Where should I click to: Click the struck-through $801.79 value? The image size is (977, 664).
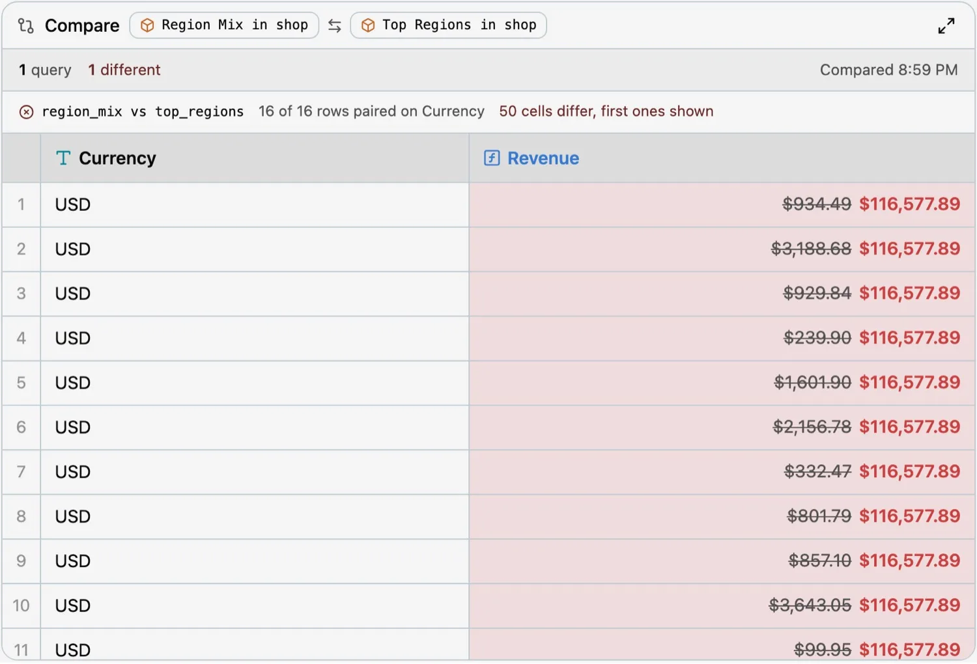point(819,516)
